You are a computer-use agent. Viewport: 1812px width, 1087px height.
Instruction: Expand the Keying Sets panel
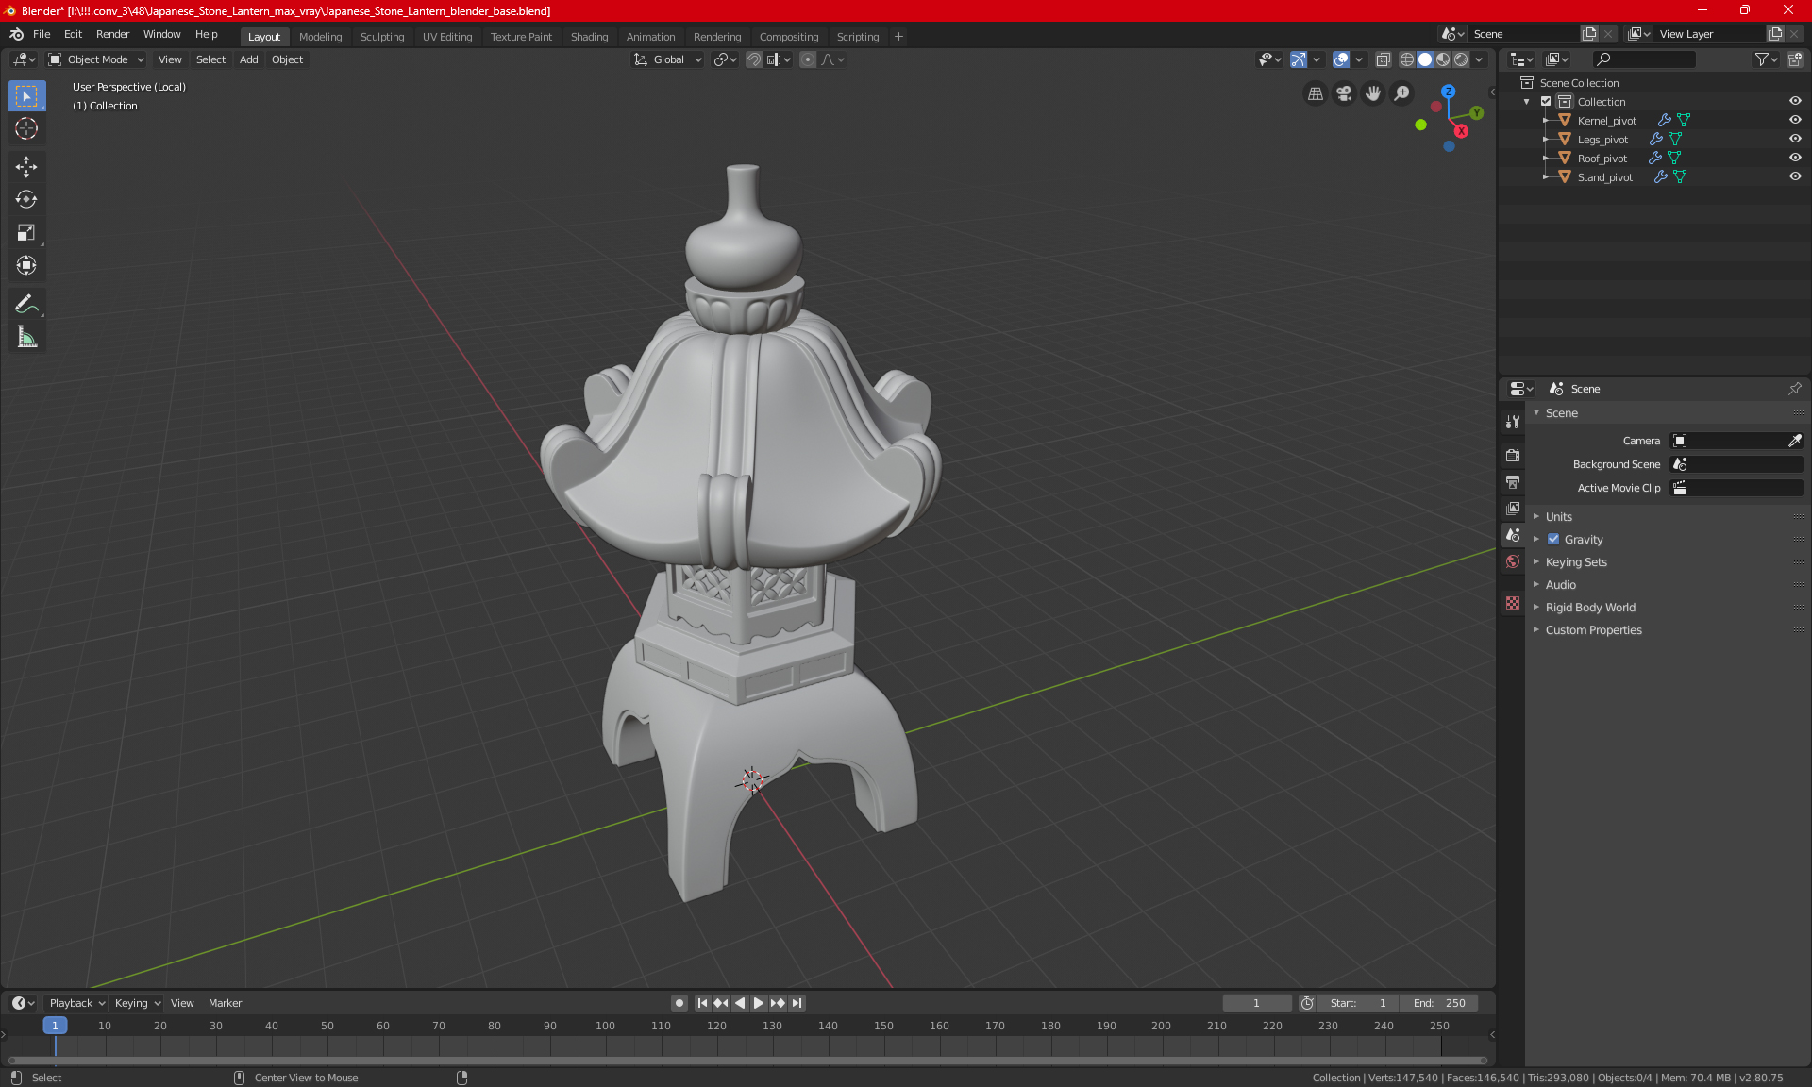1576,562
